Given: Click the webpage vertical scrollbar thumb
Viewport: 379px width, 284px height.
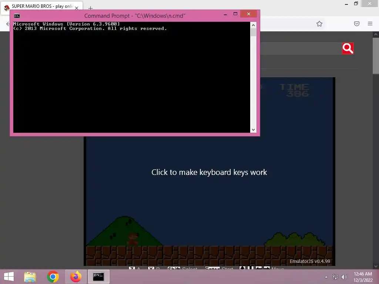Looking at the screenshot, I should coord(376,55).
